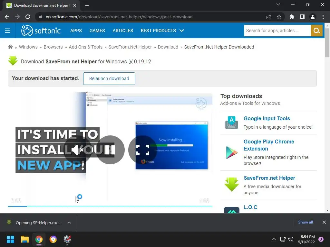Close the Download SaveFrom.net Helper tab
The image size is (330, 247).
75,5
